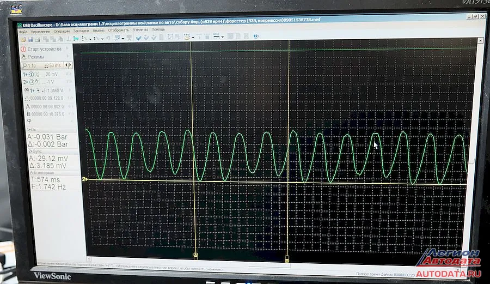Click cursor B time 00000:00:10.376.0

click(x=48, y=114)
